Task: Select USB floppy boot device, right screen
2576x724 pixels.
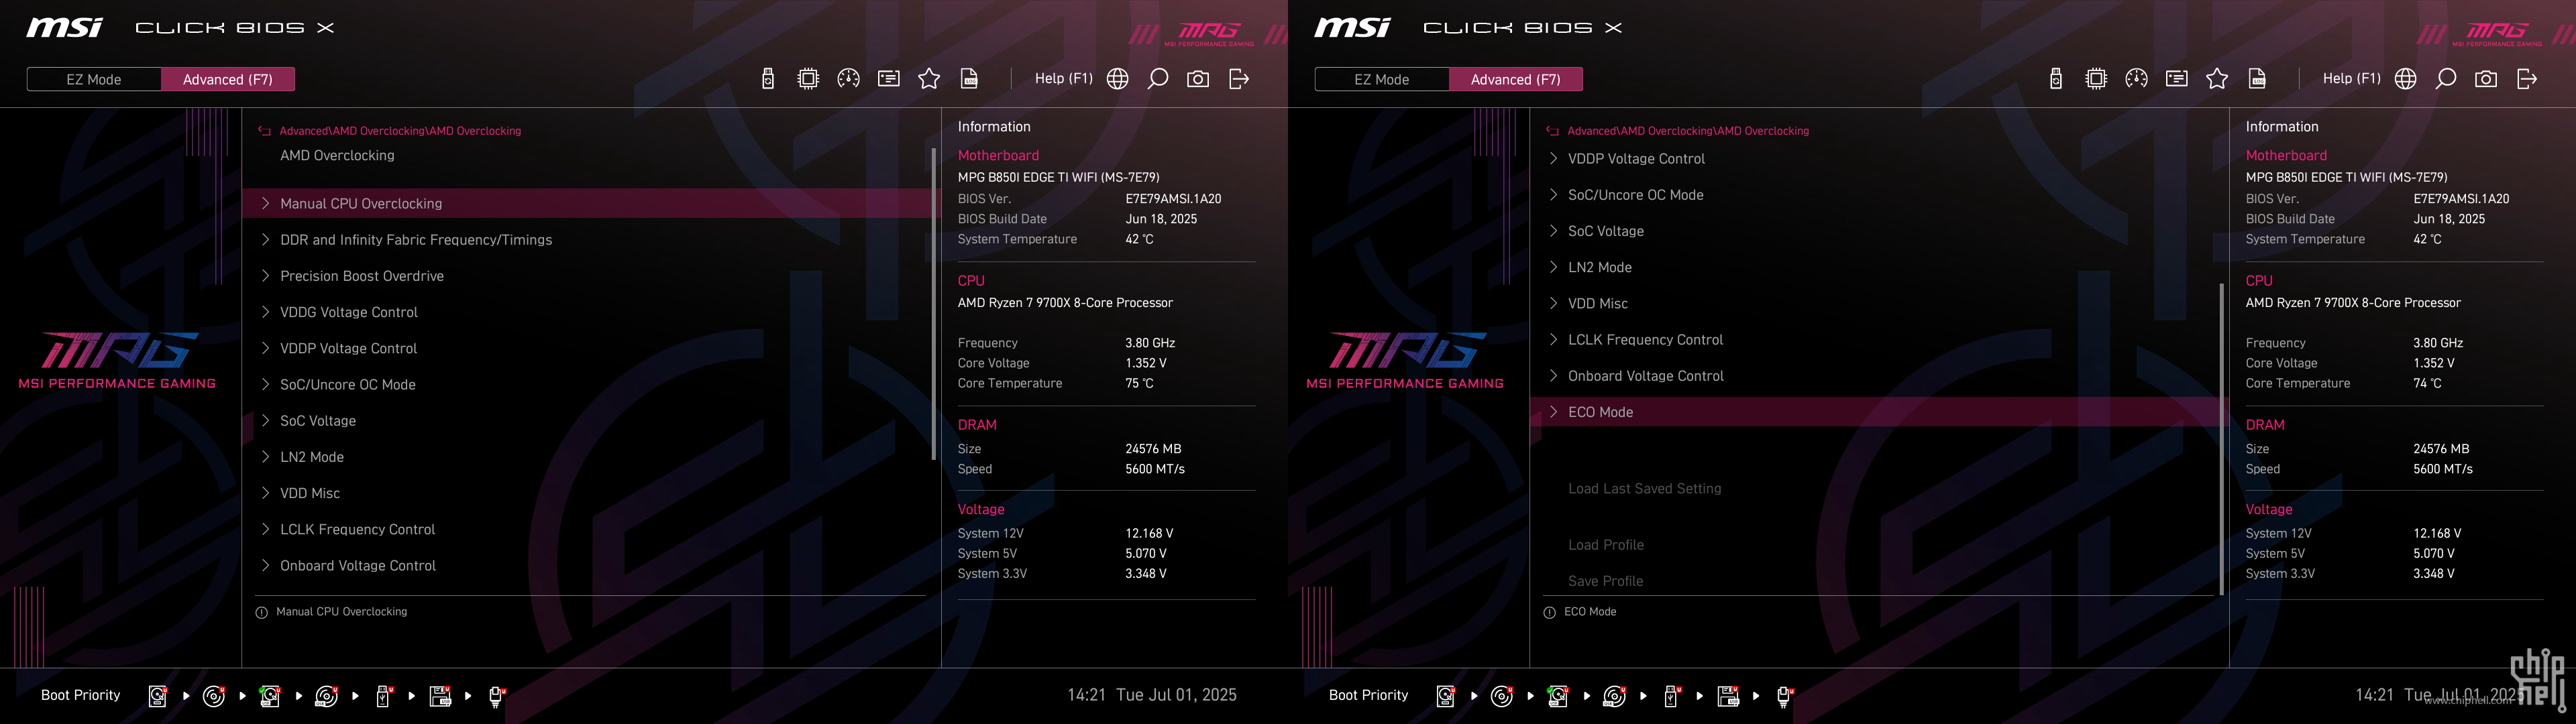Action: (1728, 696)
